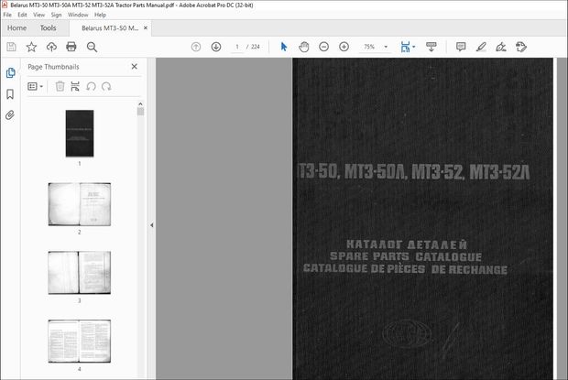The image size is (568, 380).
Task: Click the Find text magnifier icon
Action: pos(93,47)
